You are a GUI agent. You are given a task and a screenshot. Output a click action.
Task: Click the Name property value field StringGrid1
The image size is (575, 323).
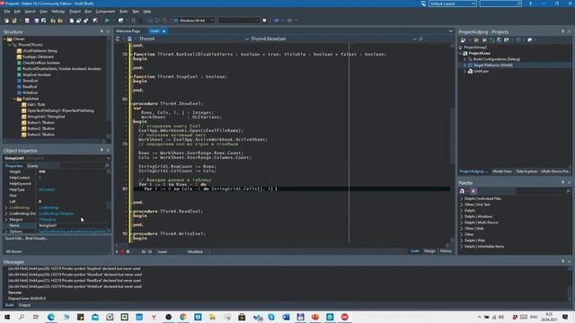click(x=72, y=225)
